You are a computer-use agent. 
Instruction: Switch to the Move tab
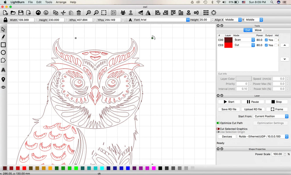pyautogui.click(x=258, y=30)
